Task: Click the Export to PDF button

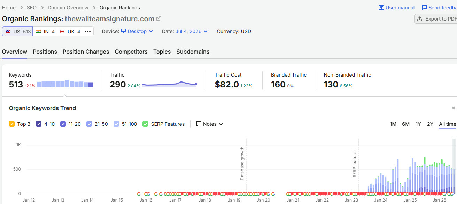Action: tap(436, 19)
